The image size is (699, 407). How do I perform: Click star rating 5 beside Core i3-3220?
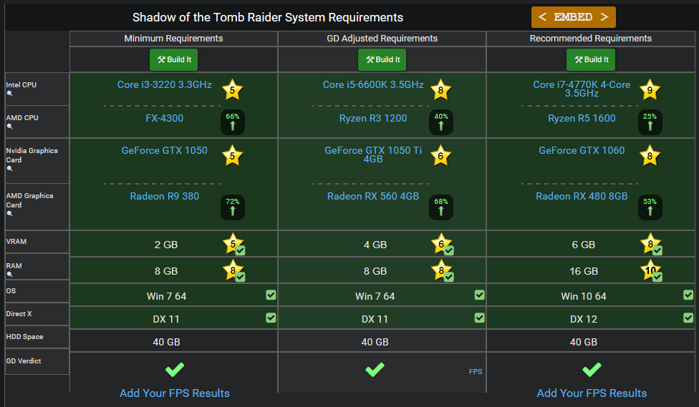coord(232,90)
